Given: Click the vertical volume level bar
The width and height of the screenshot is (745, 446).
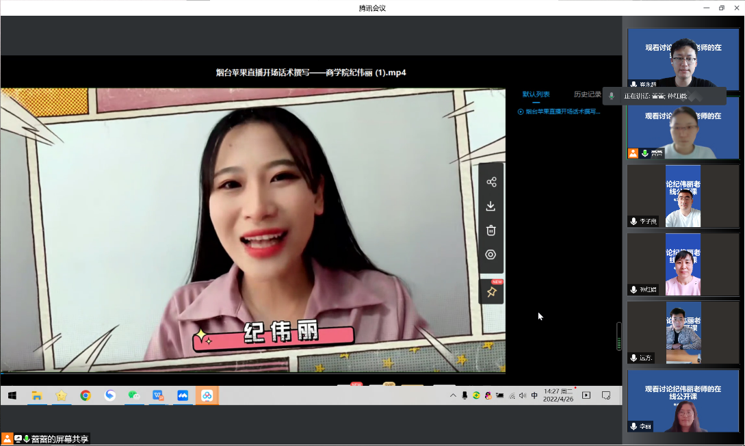Looking at the screenshot, I should [x=618, y=337].
